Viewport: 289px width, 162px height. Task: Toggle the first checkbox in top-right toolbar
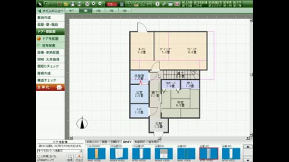183,2
